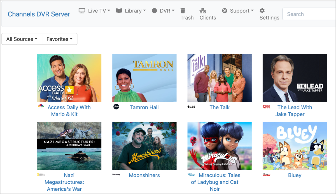Screen dimensions: 336x194
Task: Open the Favorites filter dropdown
Action: pos(60,39)
